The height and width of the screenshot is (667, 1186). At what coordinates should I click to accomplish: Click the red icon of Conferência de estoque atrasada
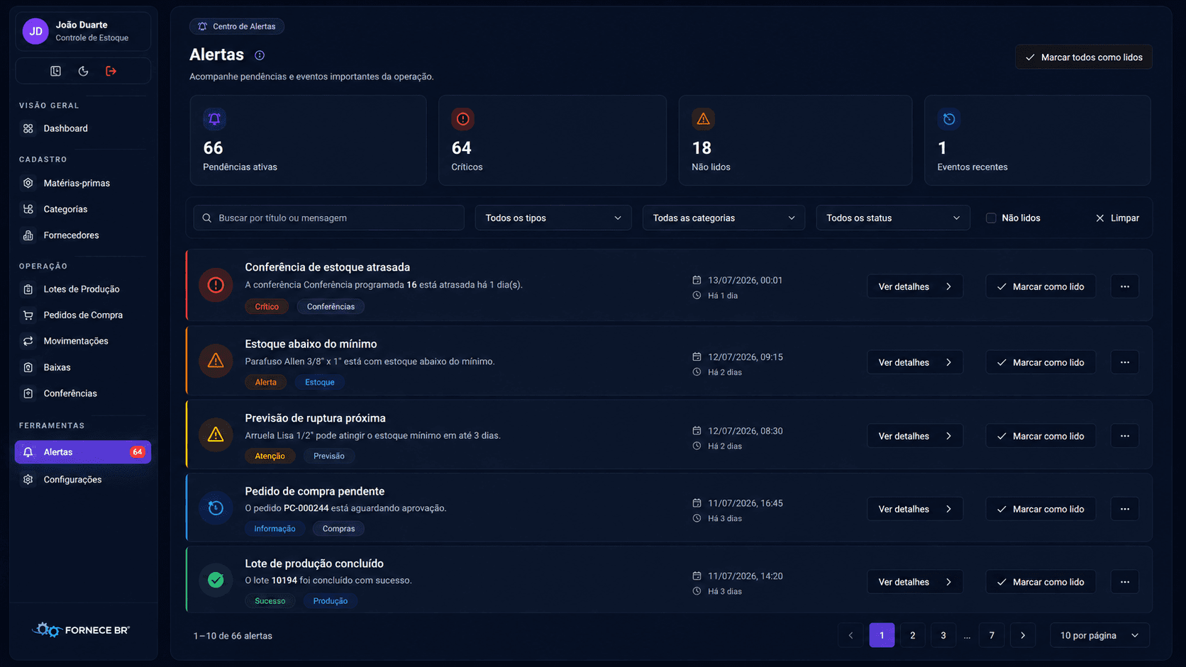(x=216, y=285)
